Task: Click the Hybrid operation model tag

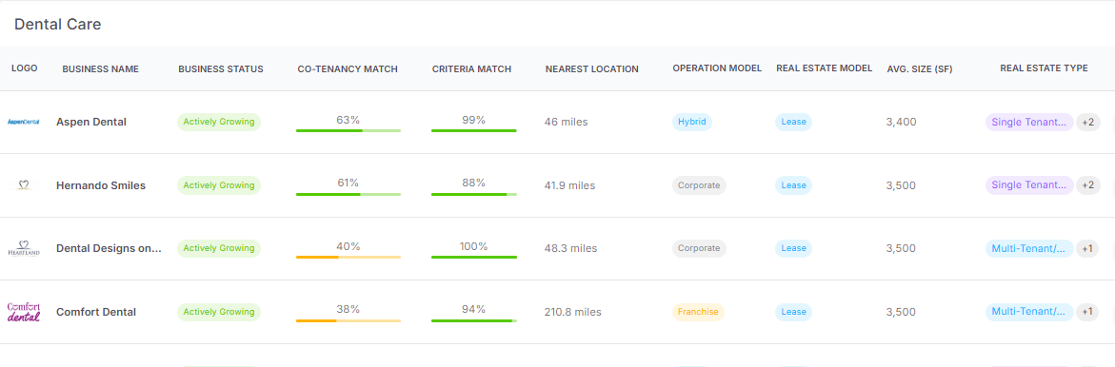Action: tap(692, 122)
